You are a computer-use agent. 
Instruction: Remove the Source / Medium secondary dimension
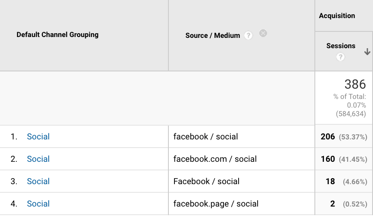(x=263, y=33)
